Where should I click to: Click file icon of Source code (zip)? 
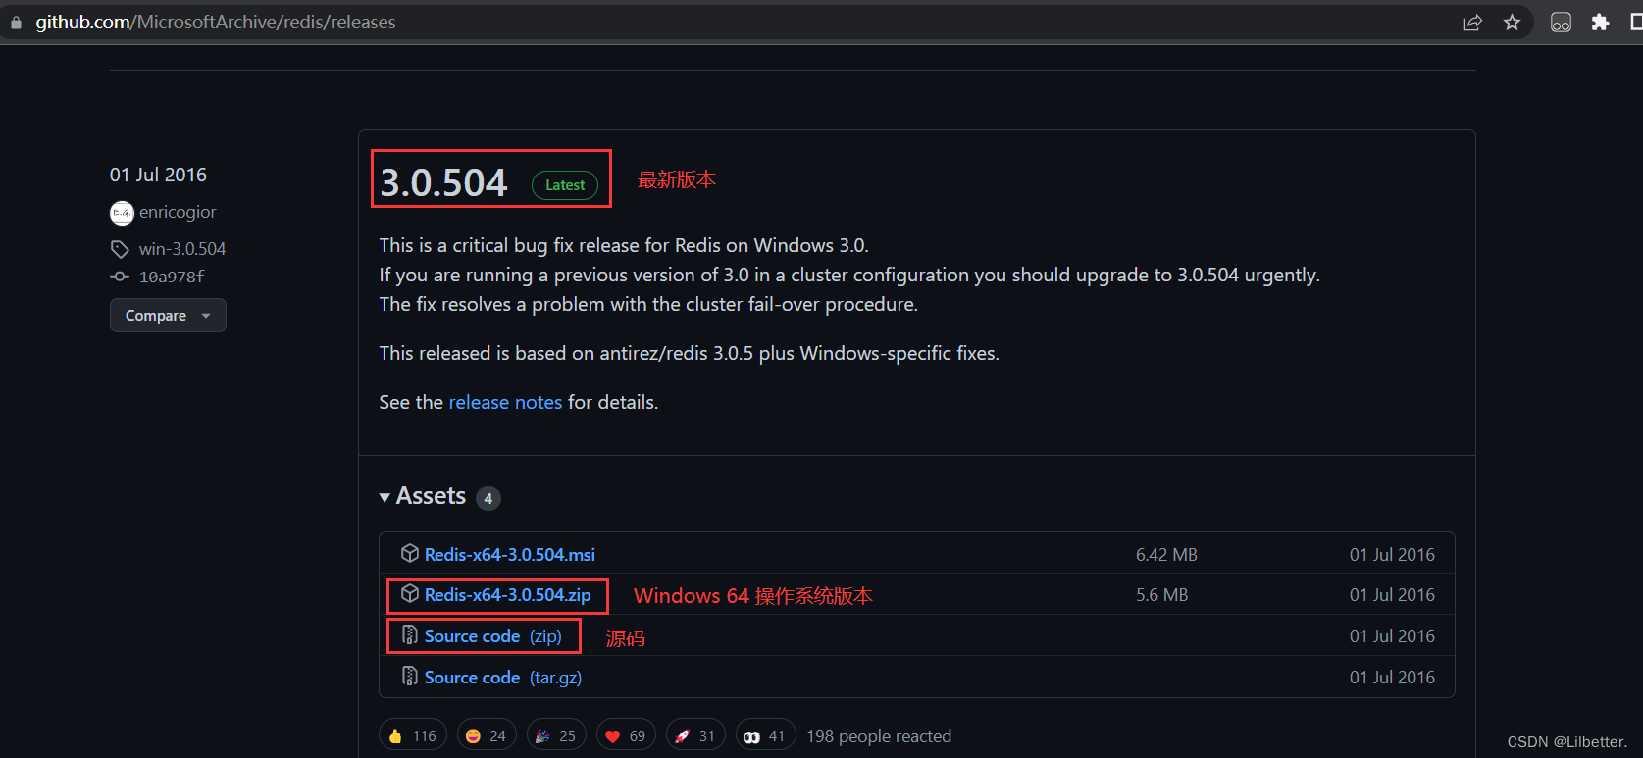[410, 635]
